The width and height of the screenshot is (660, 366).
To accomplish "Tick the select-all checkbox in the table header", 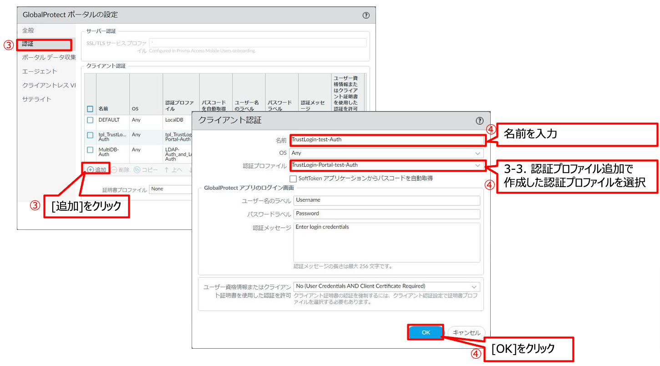I will (90, 109).
